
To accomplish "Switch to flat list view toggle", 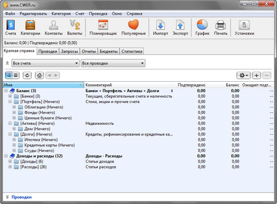I will click(16, 75).
